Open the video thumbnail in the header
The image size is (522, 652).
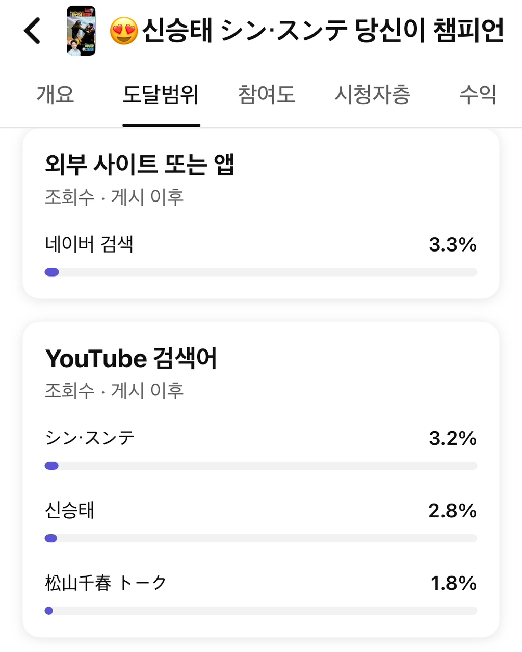click(81, 31)
